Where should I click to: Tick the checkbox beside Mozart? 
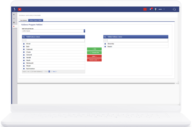(x=24, y=66)
